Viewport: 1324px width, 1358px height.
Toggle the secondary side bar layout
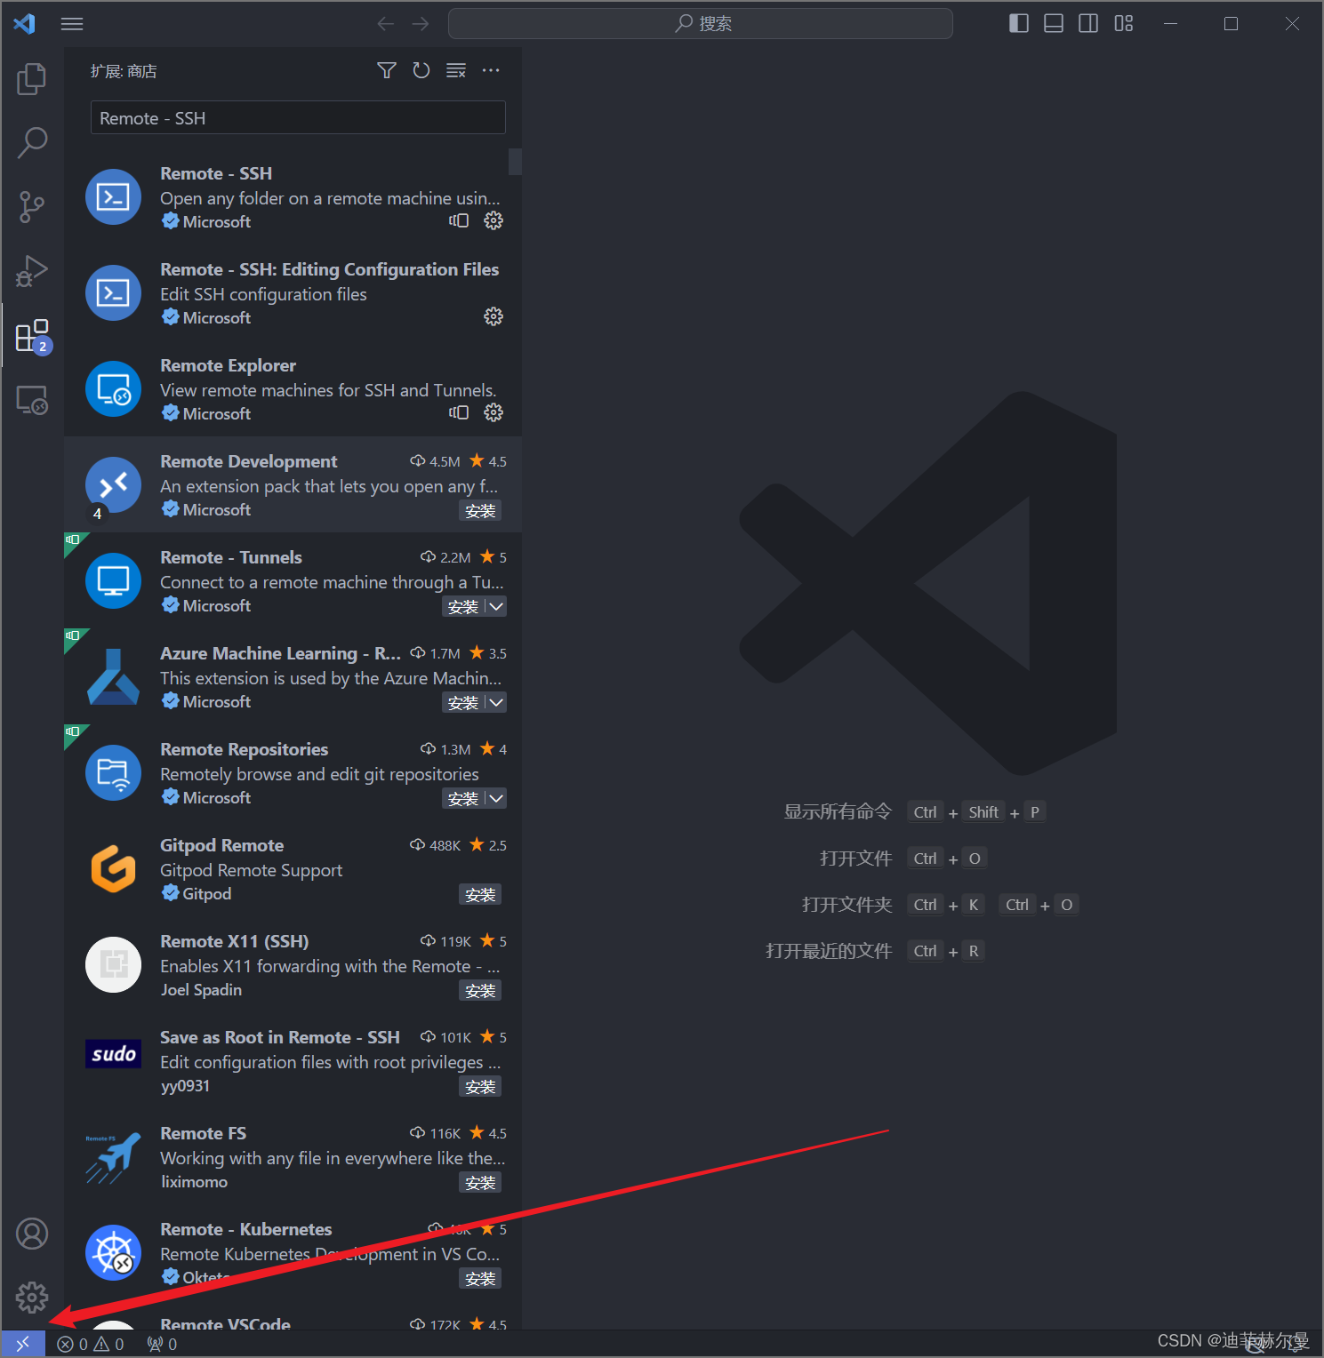click(1088, 24)
